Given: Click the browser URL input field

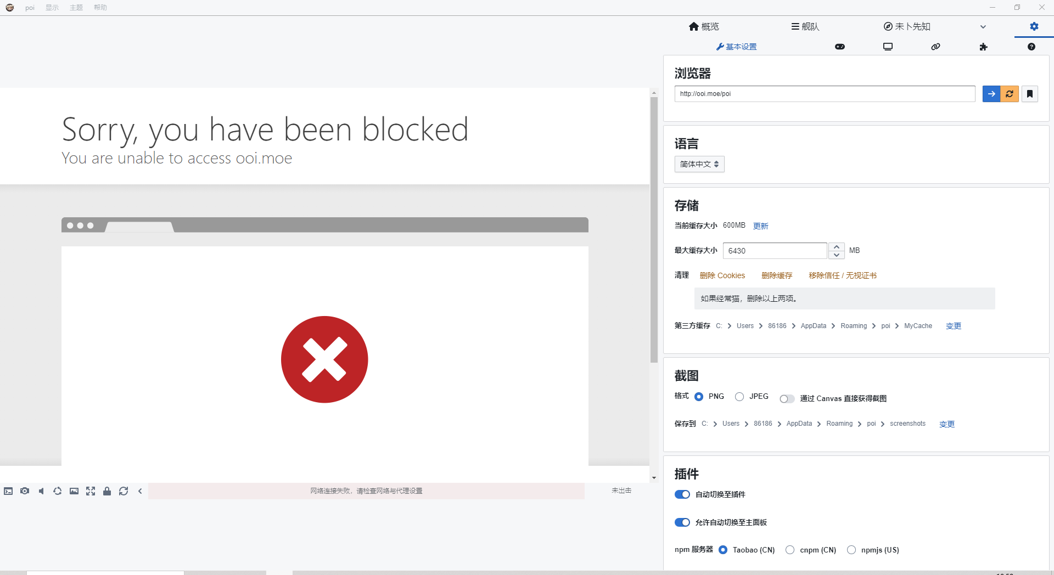Looking at the screenshot, I should tap(825, 94).
